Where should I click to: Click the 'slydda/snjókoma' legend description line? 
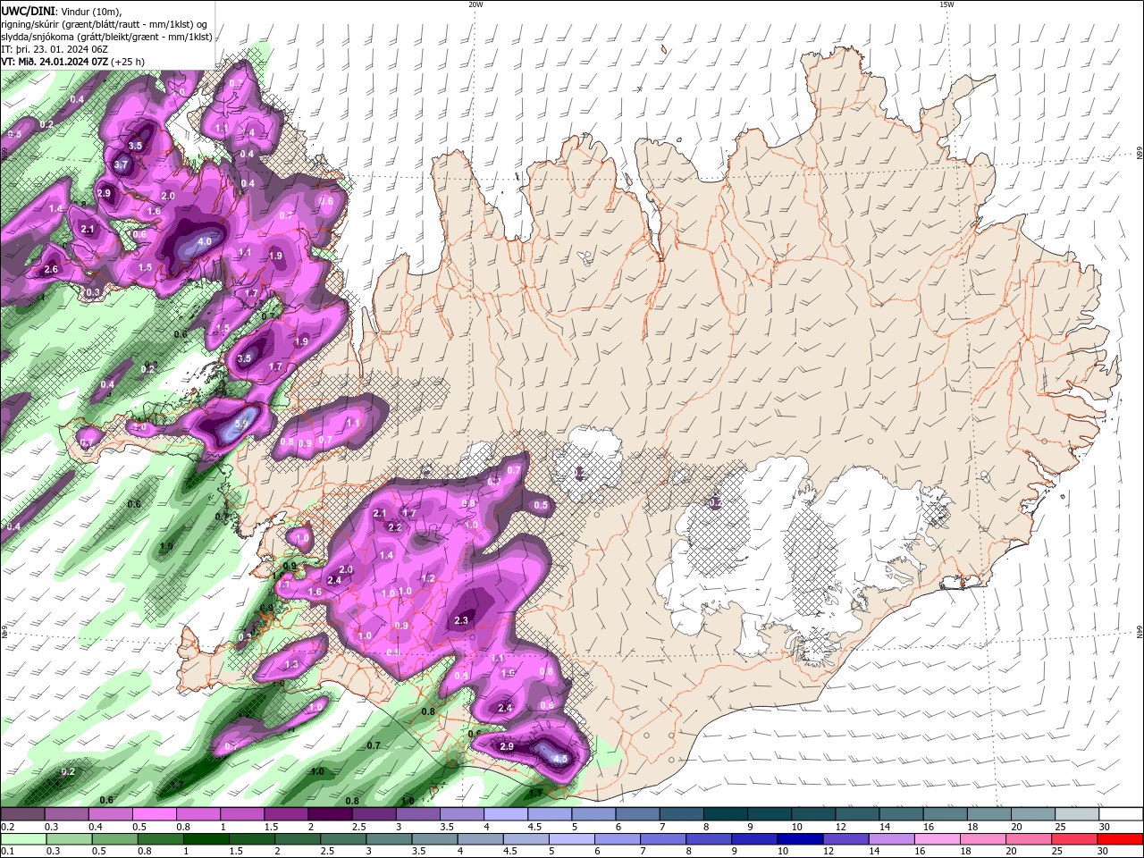pyautogui.click(x=107, y=37)
